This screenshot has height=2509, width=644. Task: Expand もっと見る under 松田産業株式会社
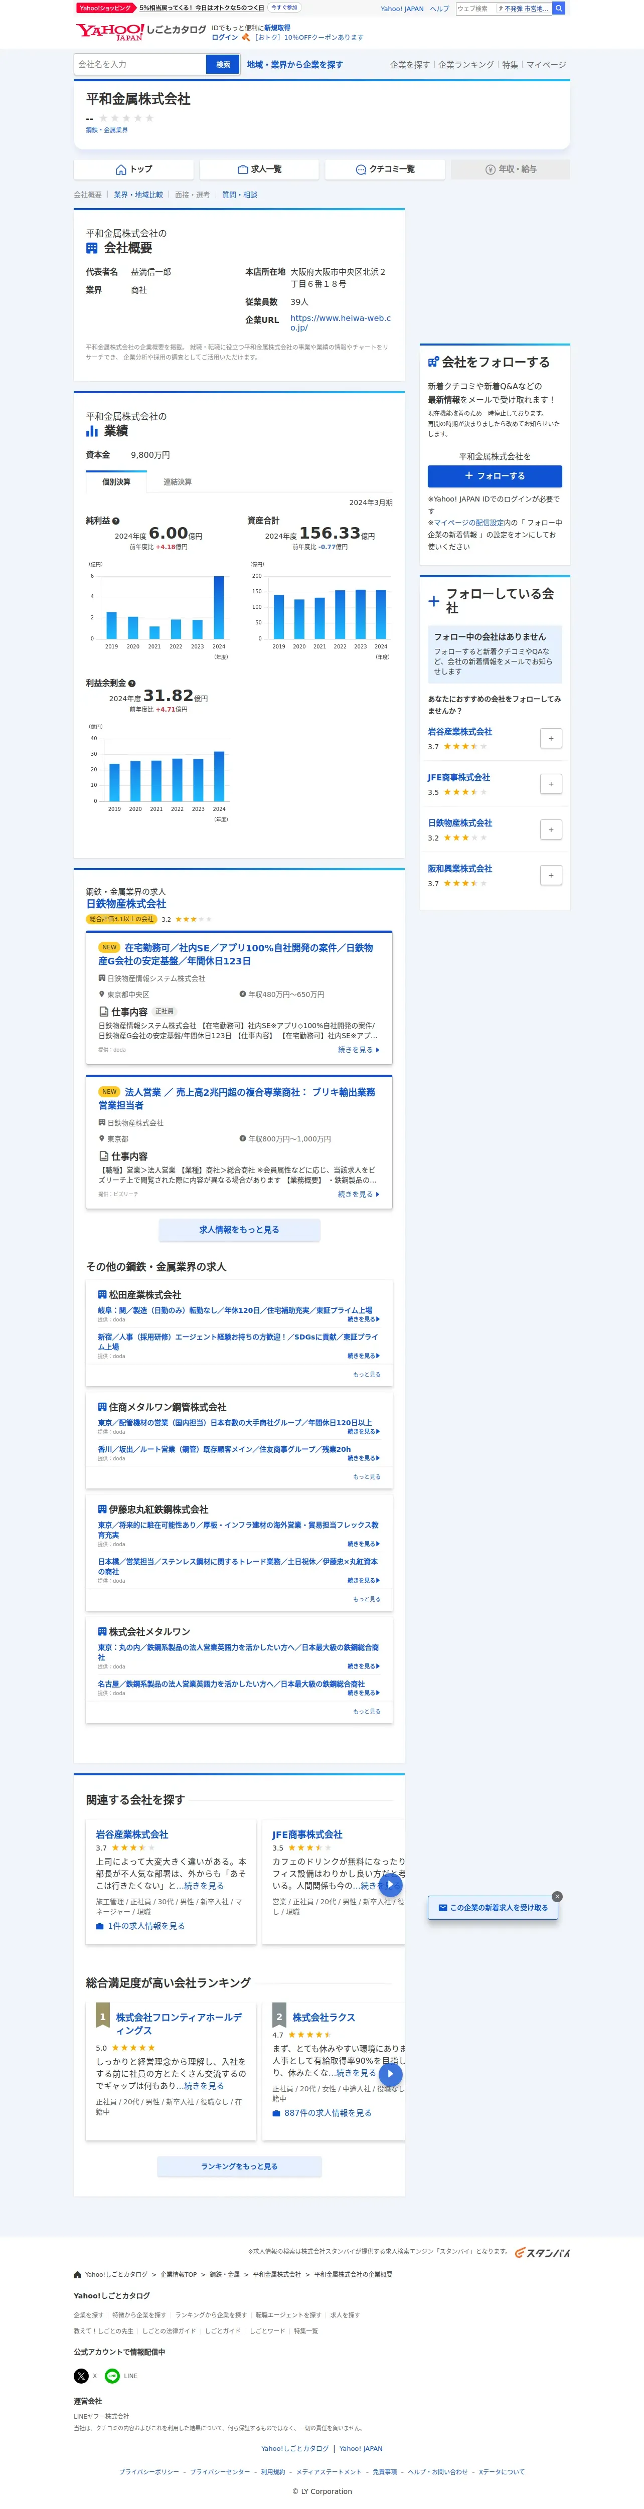point(366,1374)
